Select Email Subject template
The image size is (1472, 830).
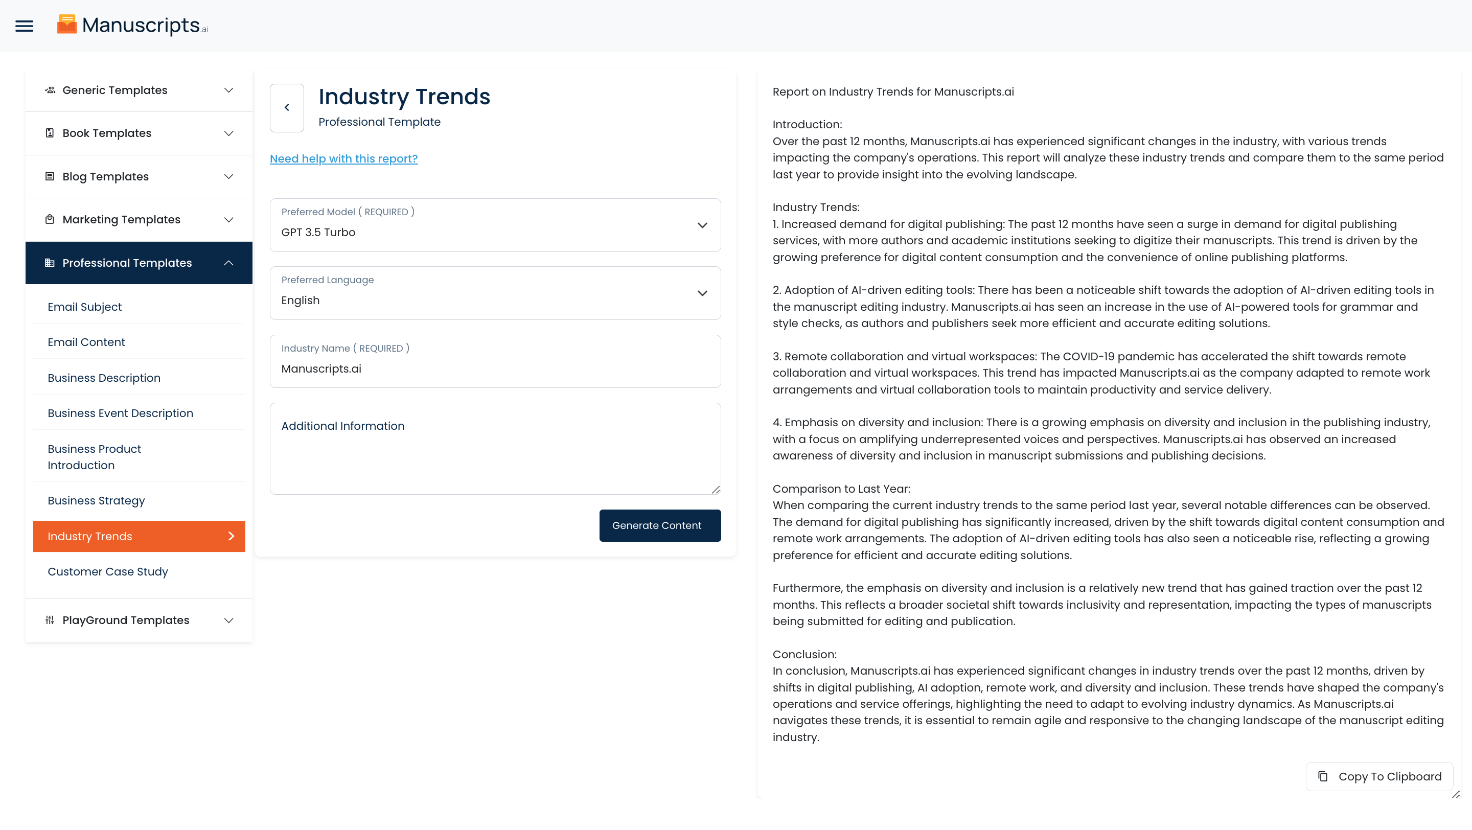(x=84, y=307)
